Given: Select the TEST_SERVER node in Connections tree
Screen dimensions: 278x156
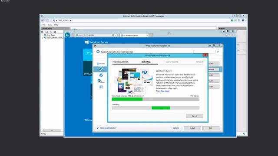Looking at the screenshot, I should 55,38.
